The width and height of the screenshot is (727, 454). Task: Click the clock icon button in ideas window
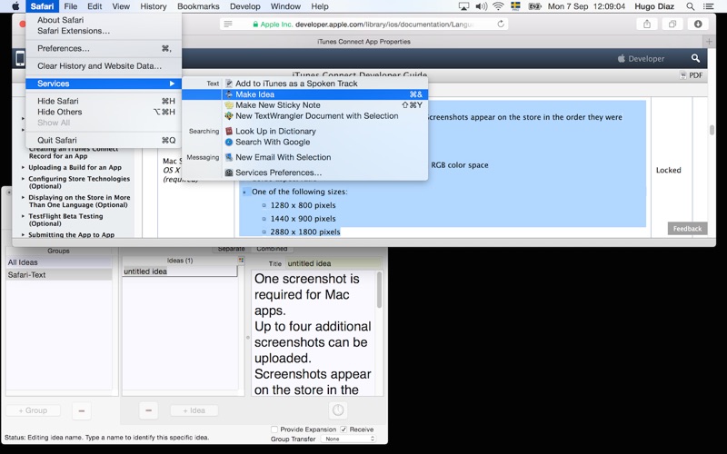(x=338, y=410)
